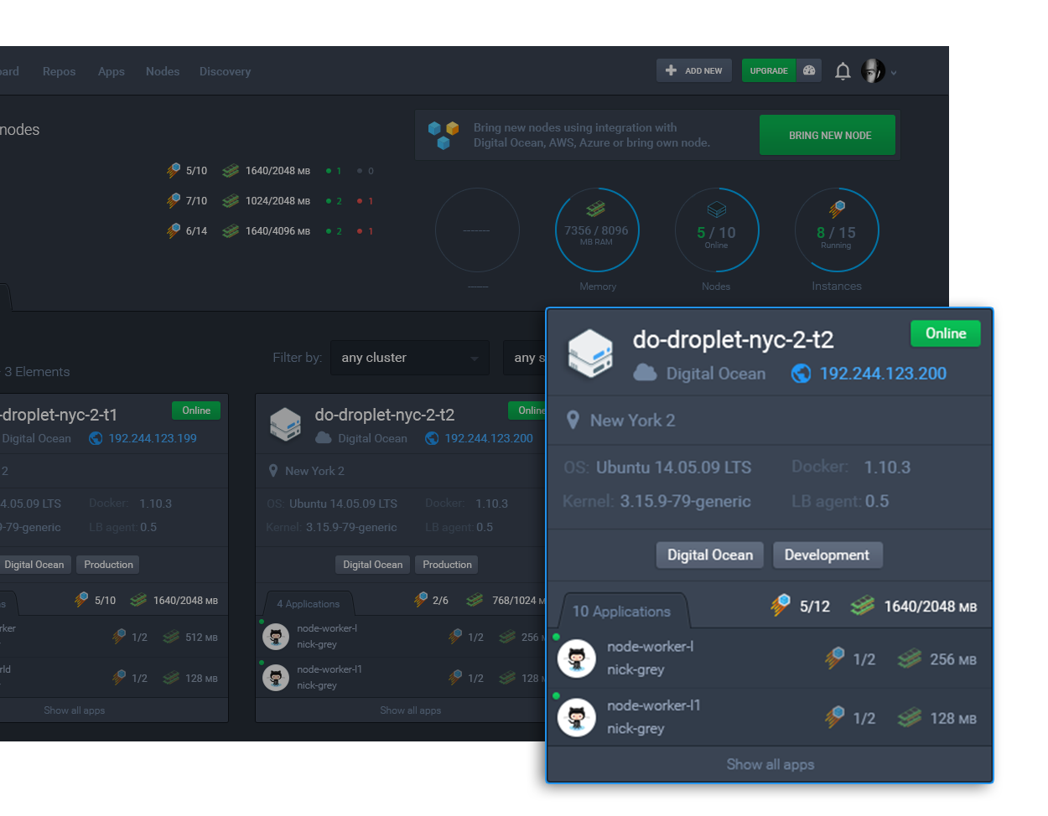Click the GitHub octocat icon beside node-worker-l

click(576, 658)
